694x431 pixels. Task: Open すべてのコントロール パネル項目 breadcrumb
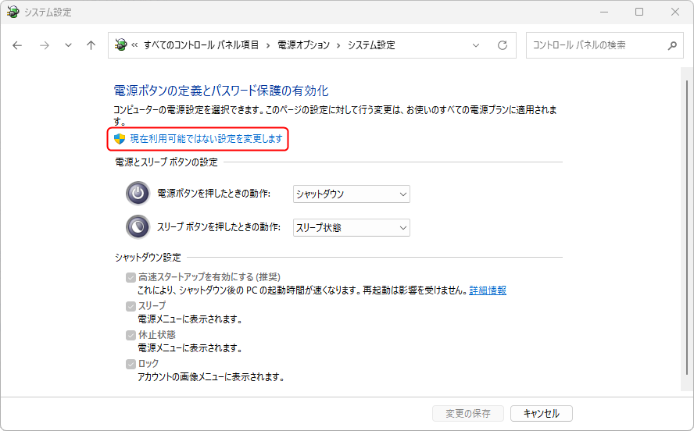[202, 45]
